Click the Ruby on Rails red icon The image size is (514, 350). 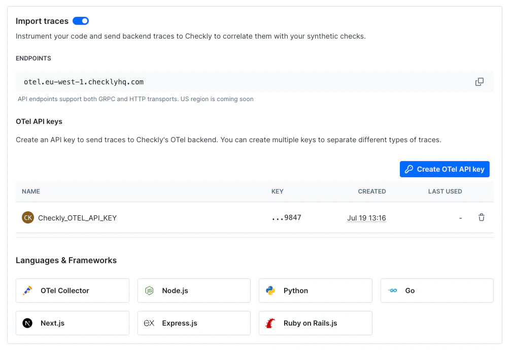coord(270,323)
